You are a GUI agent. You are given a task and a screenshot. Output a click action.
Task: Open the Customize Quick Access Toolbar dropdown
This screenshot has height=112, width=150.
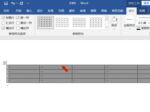pyautogui.click(x=28, y=3)
